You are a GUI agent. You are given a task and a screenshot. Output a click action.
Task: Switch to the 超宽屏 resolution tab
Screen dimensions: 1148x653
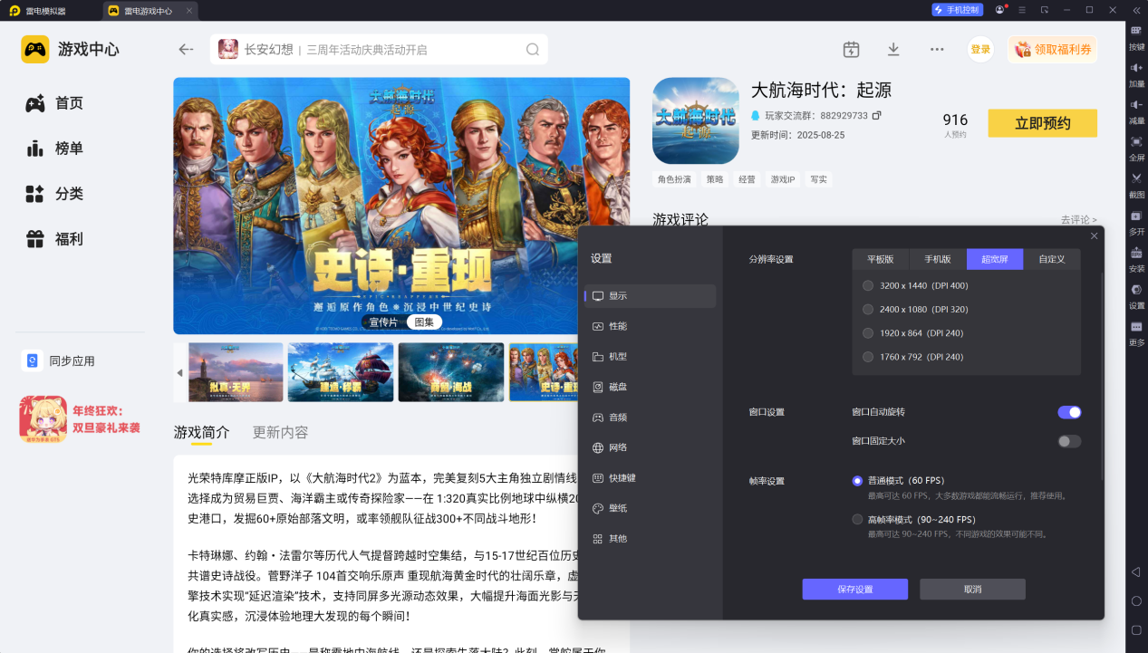[x=995, y=259]
